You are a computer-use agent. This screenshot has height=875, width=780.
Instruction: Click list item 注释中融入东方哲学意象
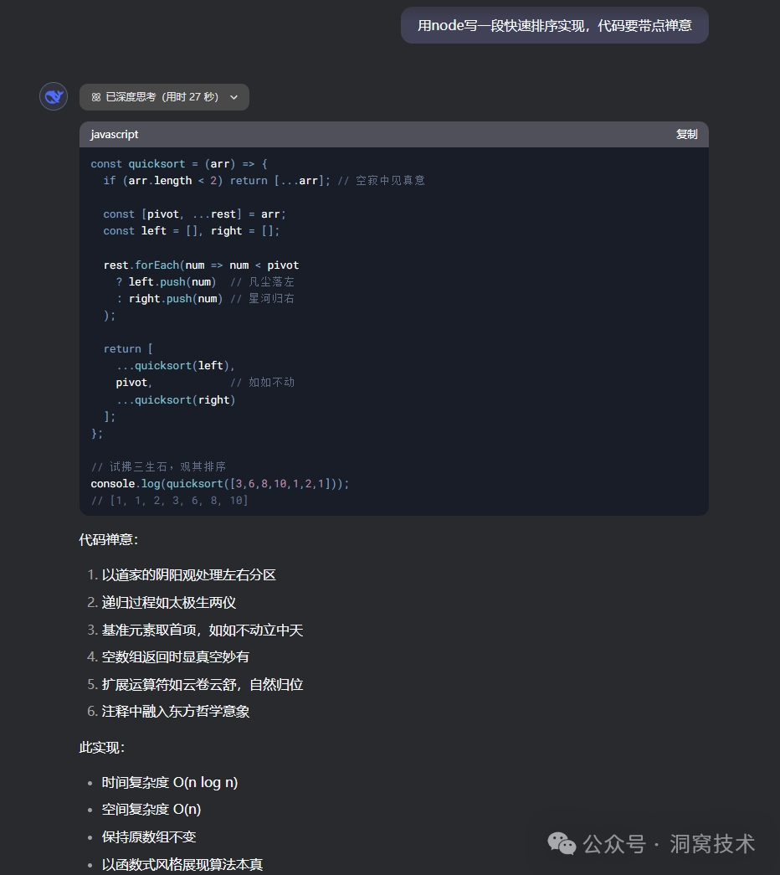point(175,711)
